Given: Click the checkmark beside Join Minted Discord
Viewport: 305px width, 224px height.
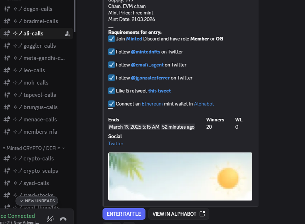Looking at the screenshot, I should click(x=112, y=39).
